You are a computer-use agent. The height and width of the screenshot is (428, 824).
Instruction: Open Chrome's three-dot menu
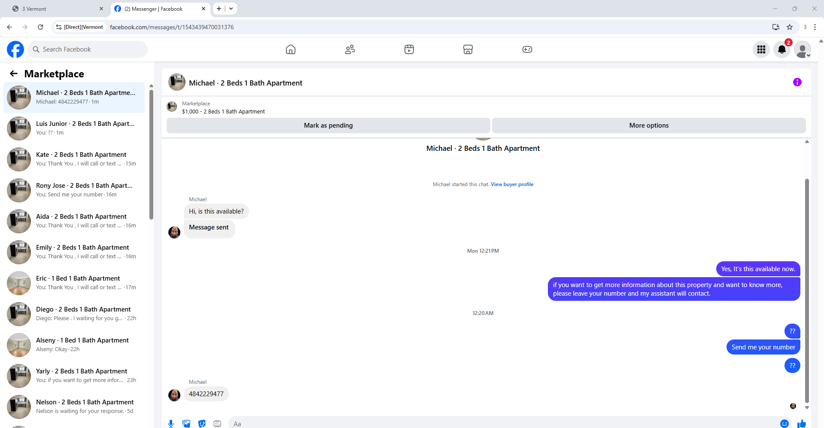(815, 27)
